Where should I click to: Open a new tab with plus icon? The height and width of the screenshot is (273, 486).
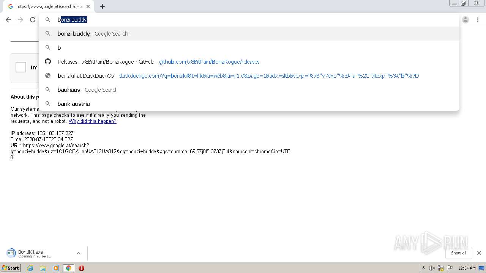click(103, 6)
